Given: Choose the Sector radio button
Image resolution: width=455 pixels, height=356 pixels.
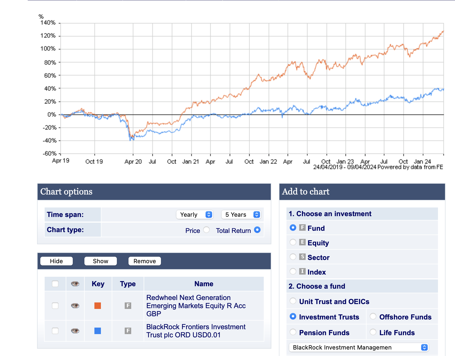Looking at the screenshot, I should 293,257.
